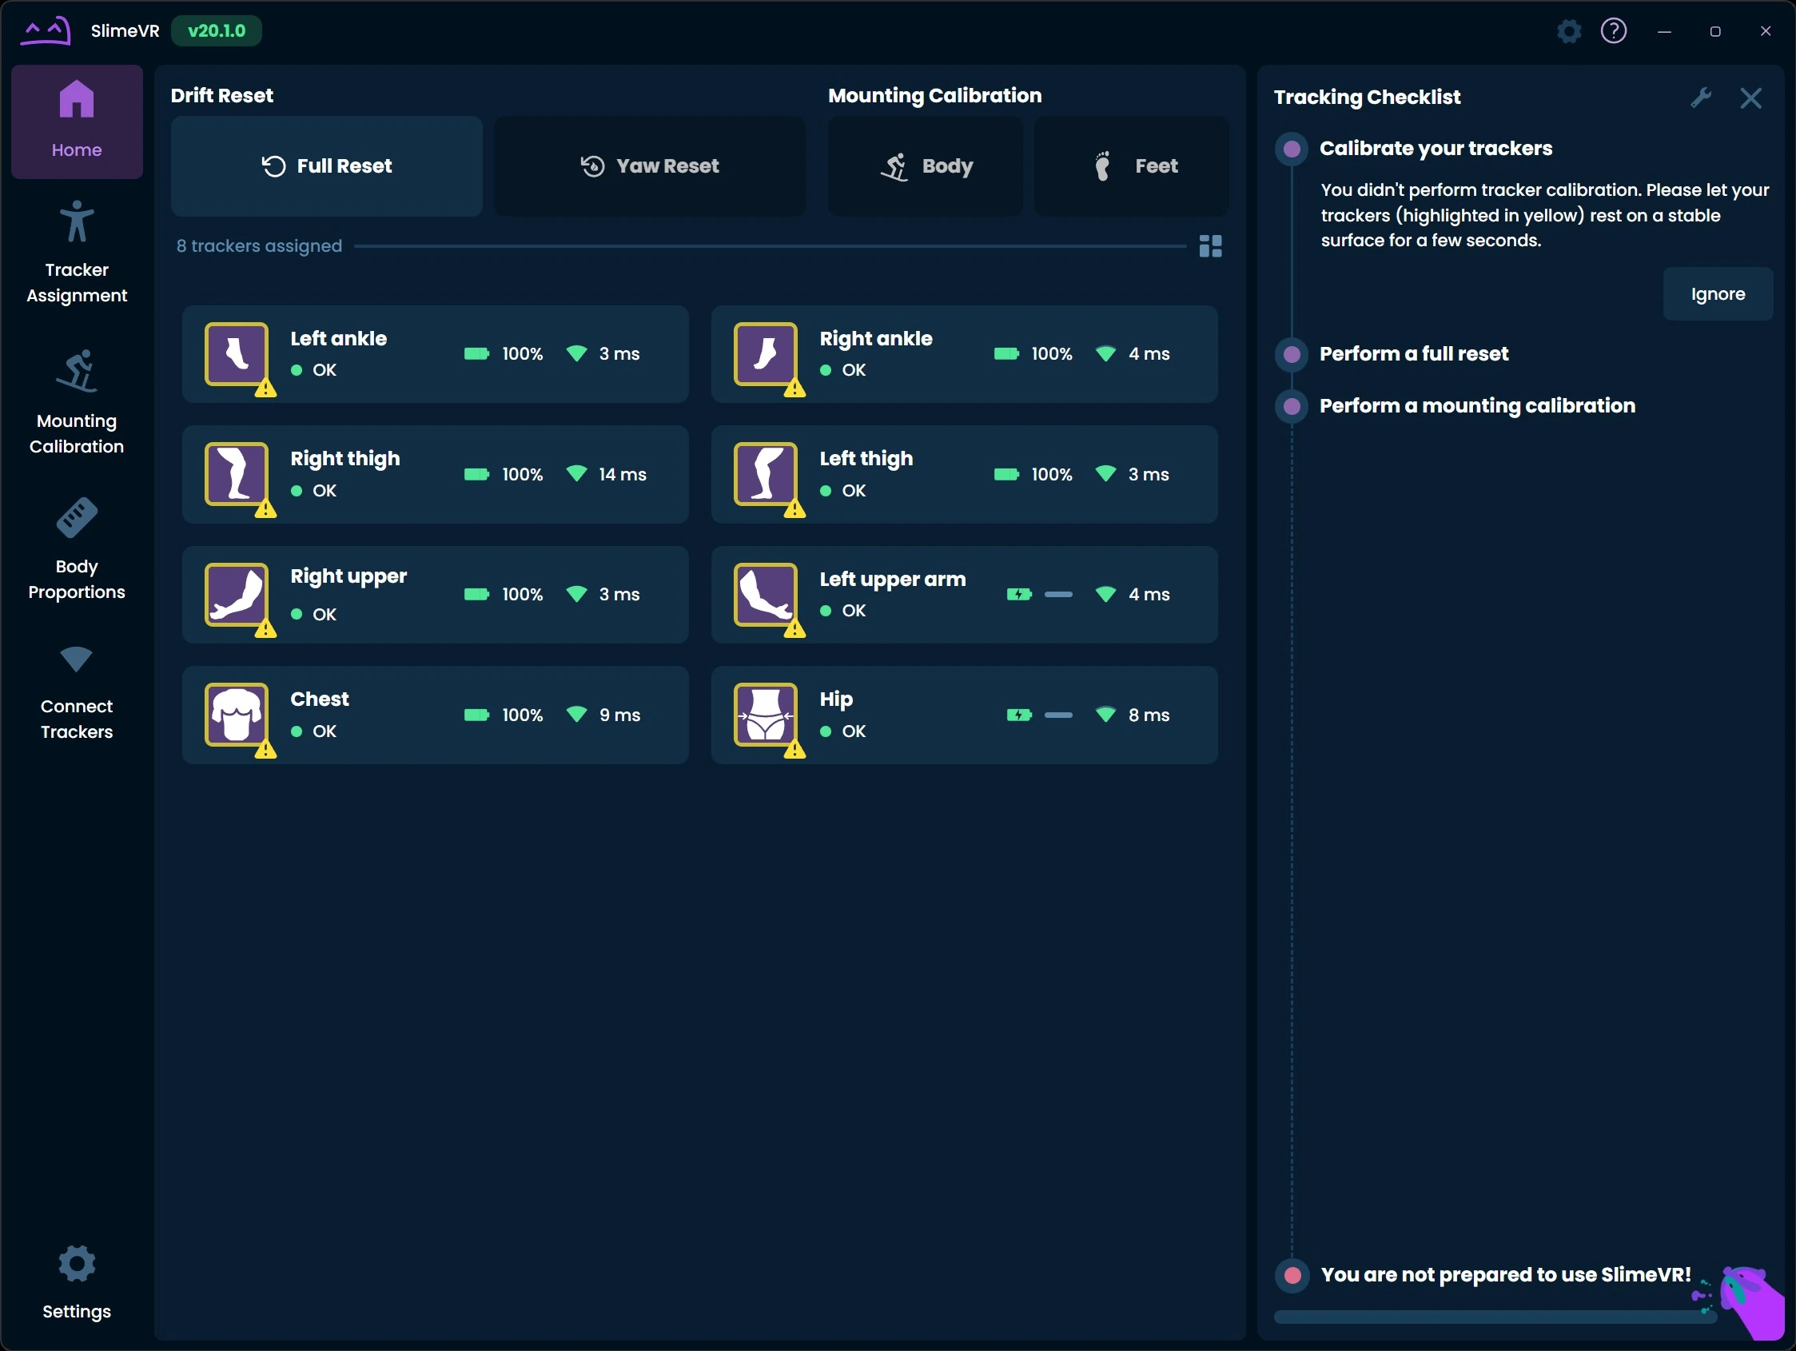Image resolution: width=1796 pixels, height=1351 pixels.
Task: Click the Right ankle tracker name
Action: [876, 339]
